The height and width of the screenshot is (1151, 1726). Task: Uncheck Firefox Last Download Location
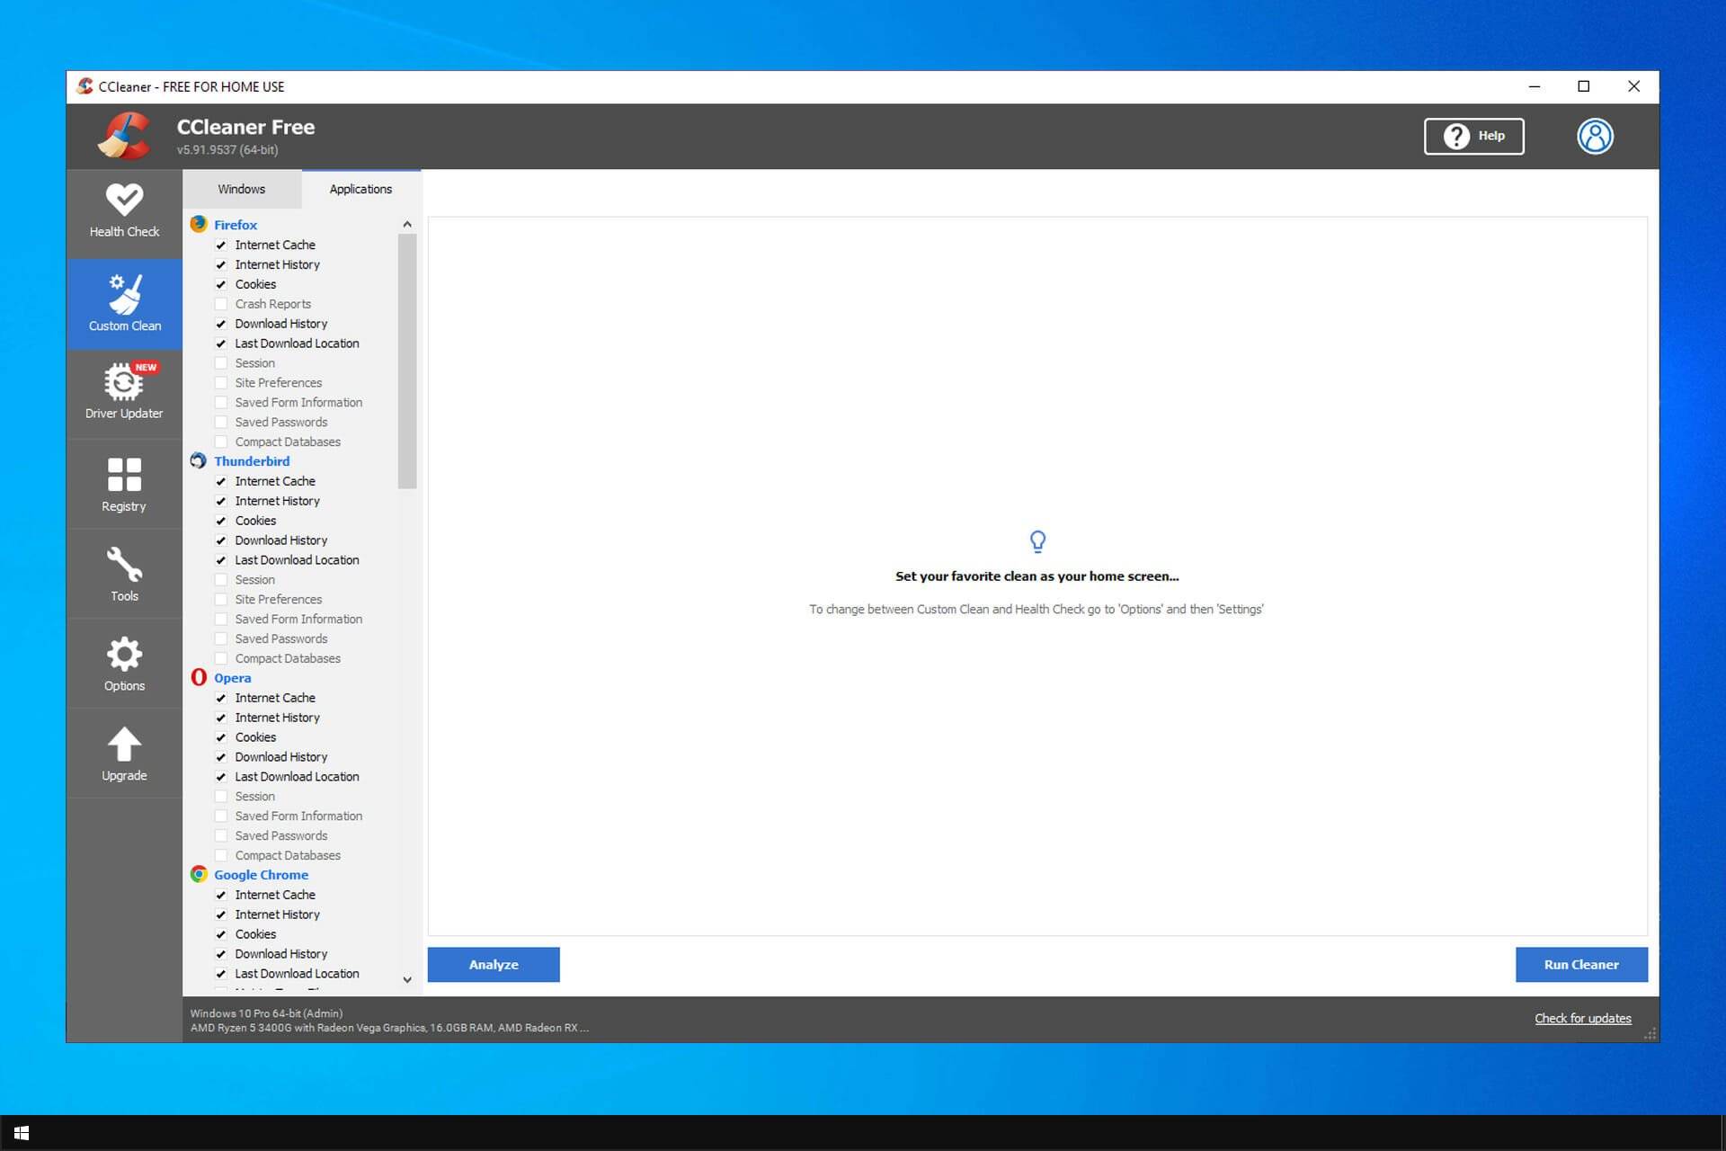click(x=221, y=344)
